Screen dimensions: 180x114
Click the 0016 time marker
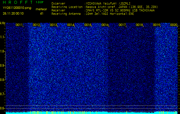pos(105,25)
